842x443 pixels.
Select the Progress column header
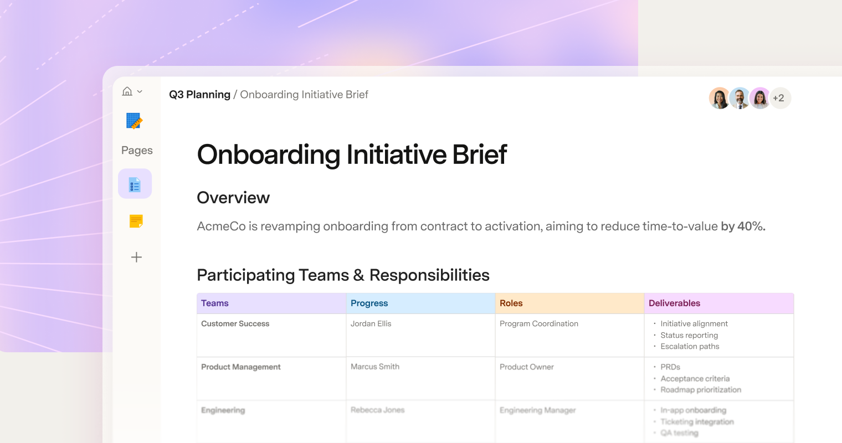(x=420, y=303)
